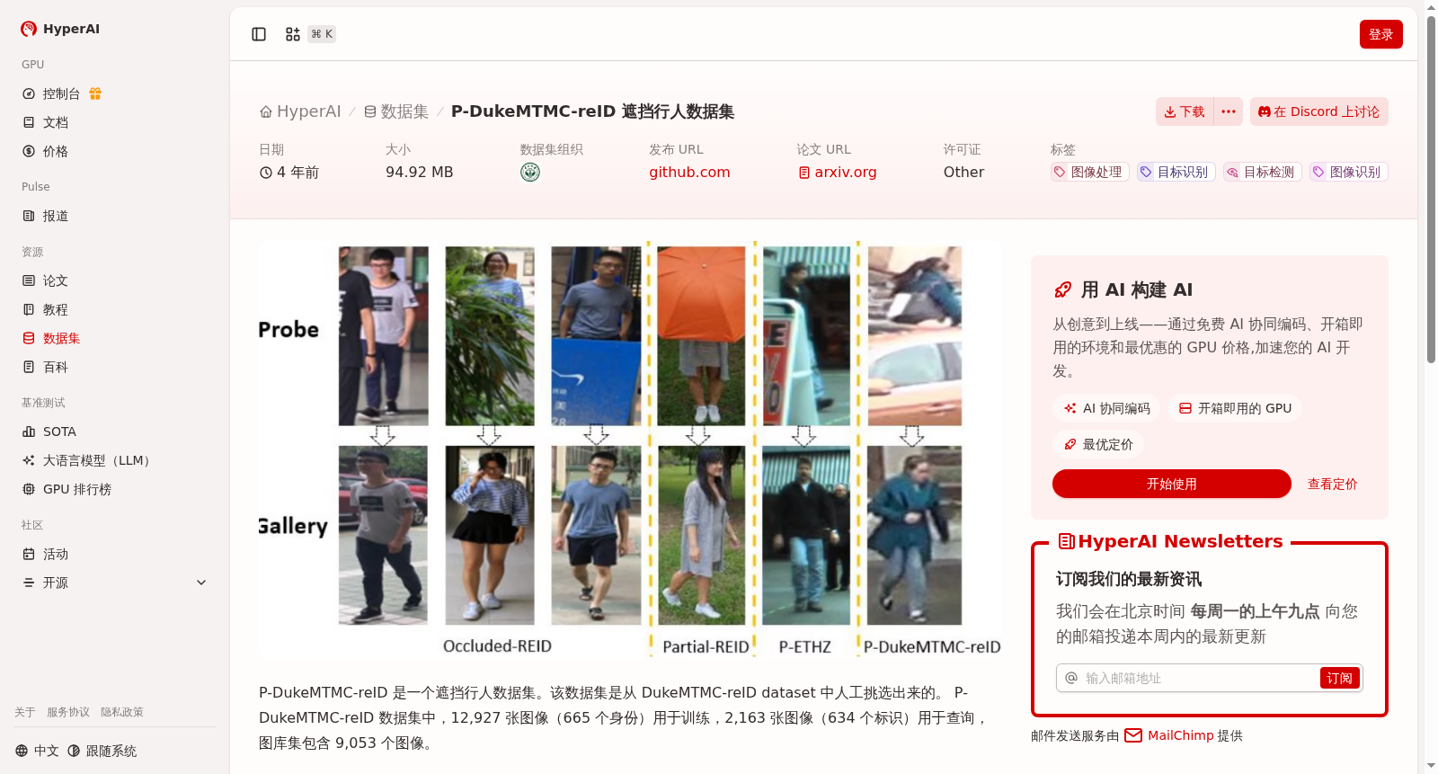Open 教程 in the sidebar
Viewport: 1438px width, 774px height.
(56, 309)
